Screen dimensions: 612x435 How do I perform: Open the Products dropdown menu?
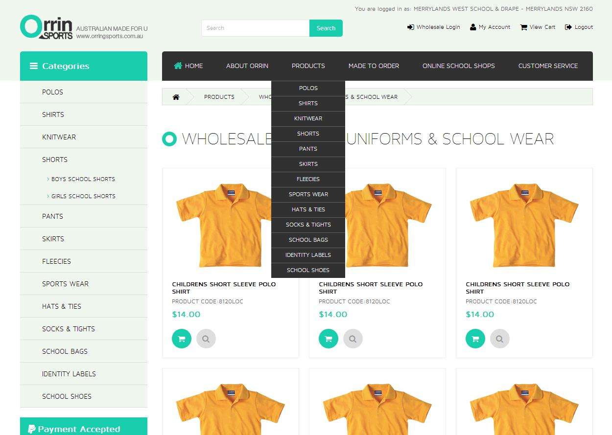(x=308, y=66)
